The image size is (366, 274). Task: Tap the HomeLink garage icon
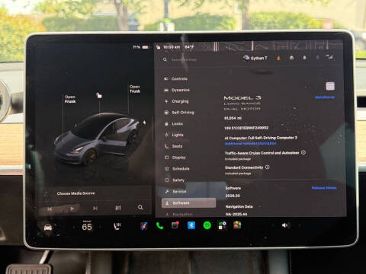[x=291, y=58]
